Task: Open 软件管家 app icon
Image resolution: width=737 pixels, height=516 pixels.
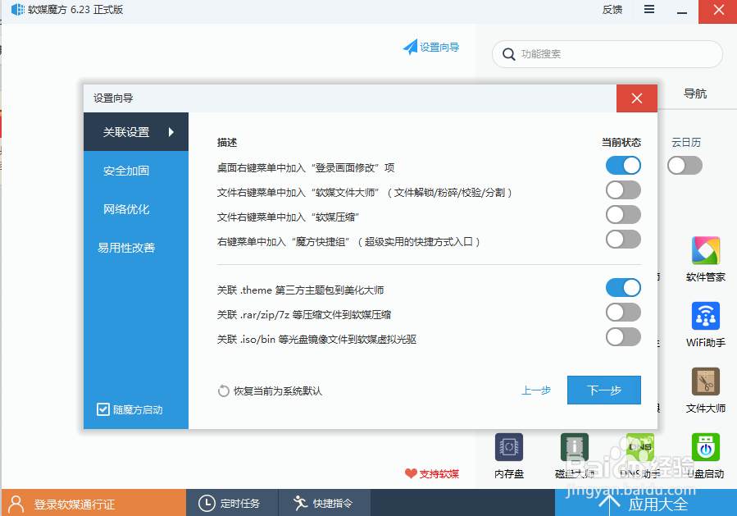Action: tap(706, 251)
